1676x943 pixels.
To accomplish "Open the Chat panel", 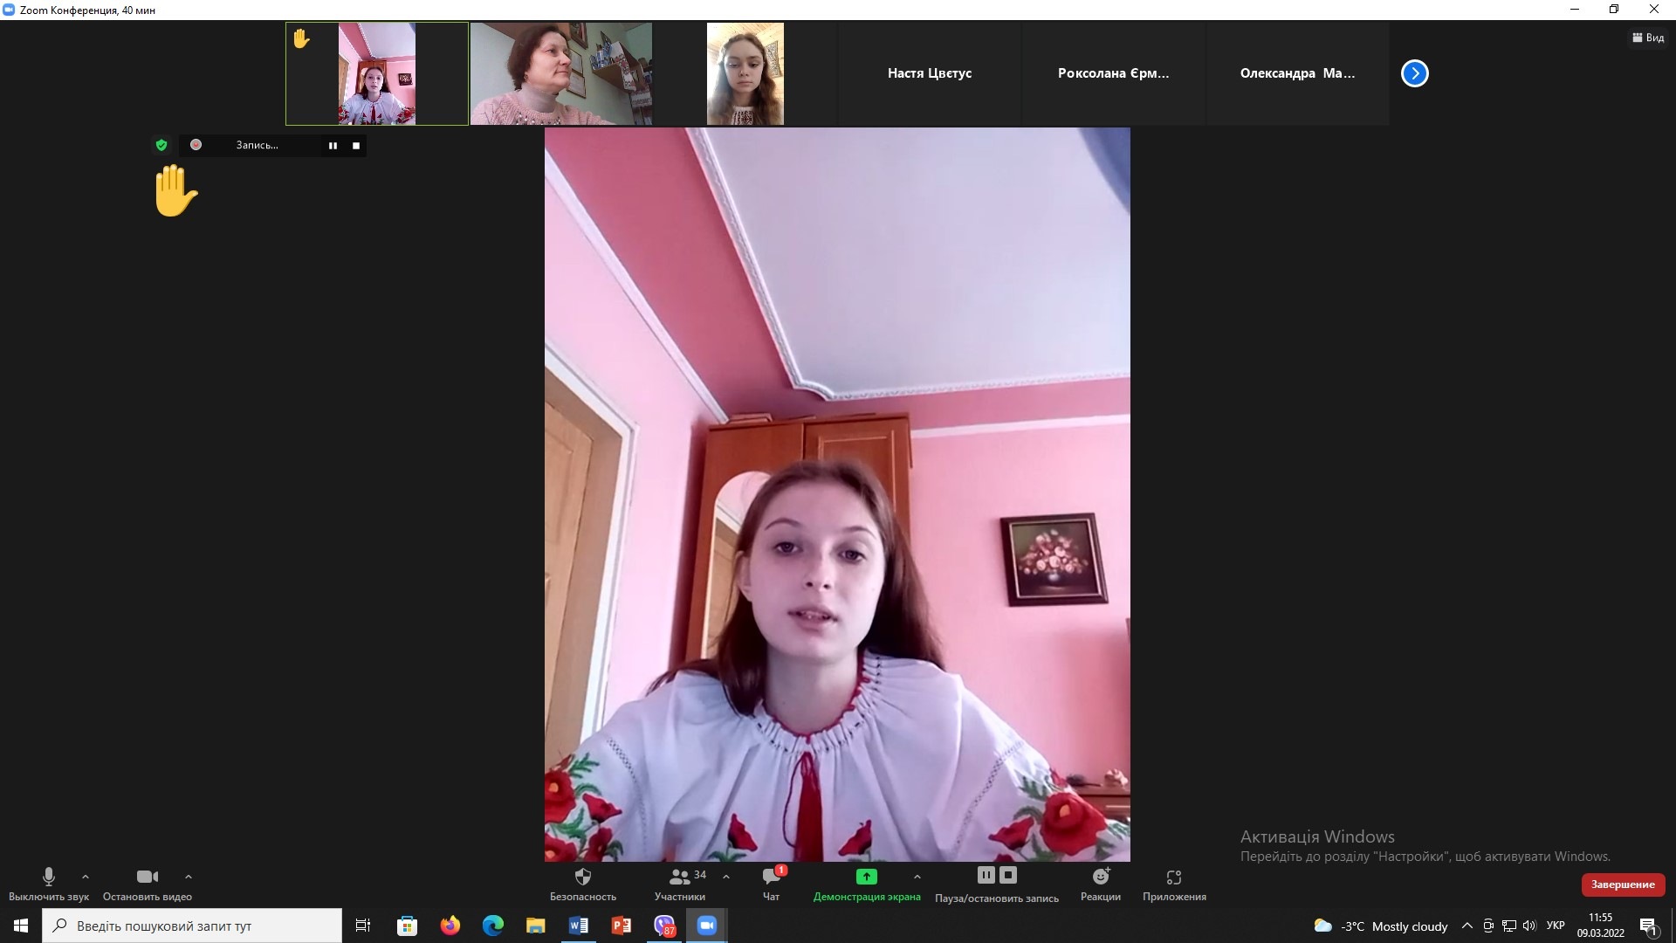I will pos(771,877).
